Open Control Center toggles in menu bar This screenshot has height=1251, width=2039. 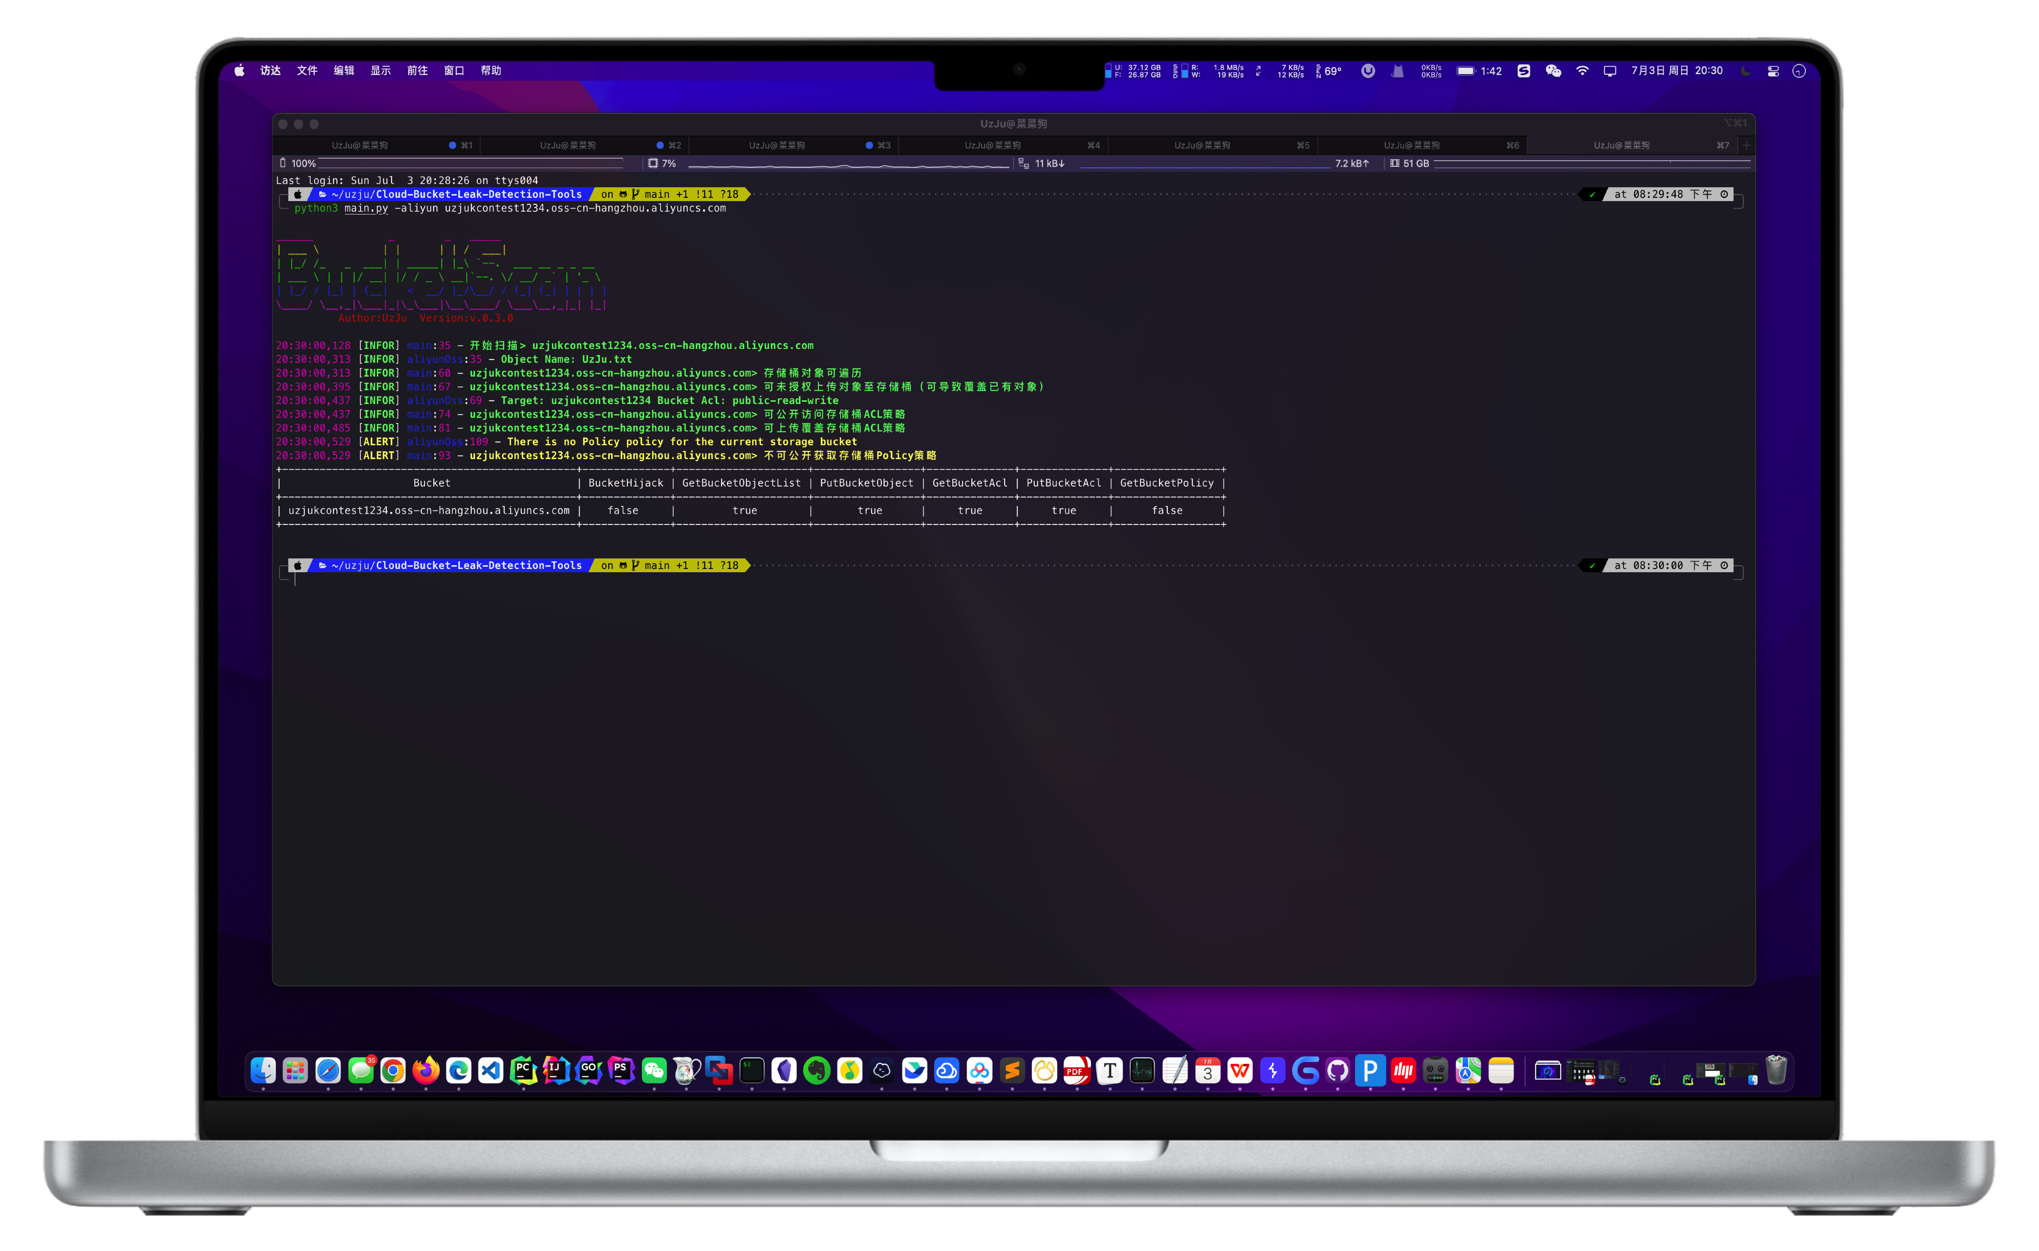[1773, 71]
